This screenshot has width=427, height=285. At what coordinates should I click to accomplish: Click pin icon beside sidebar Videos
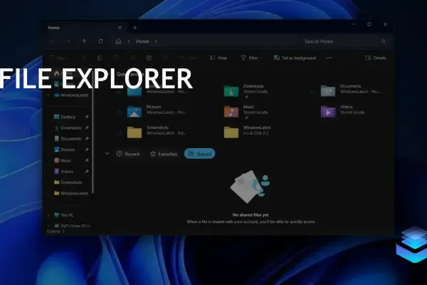coord(87,171)
